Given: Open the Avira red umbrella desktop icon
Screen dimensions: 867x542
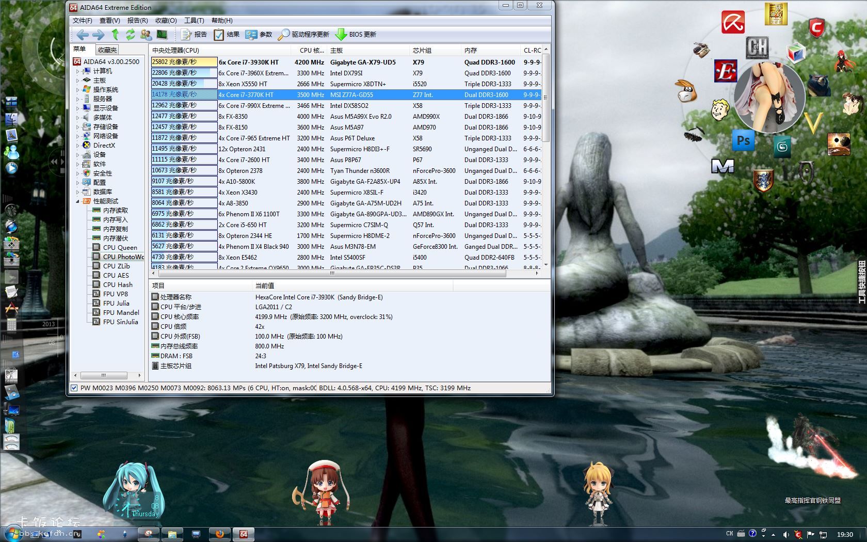Looking at the screenshot, I should point(733,22).
